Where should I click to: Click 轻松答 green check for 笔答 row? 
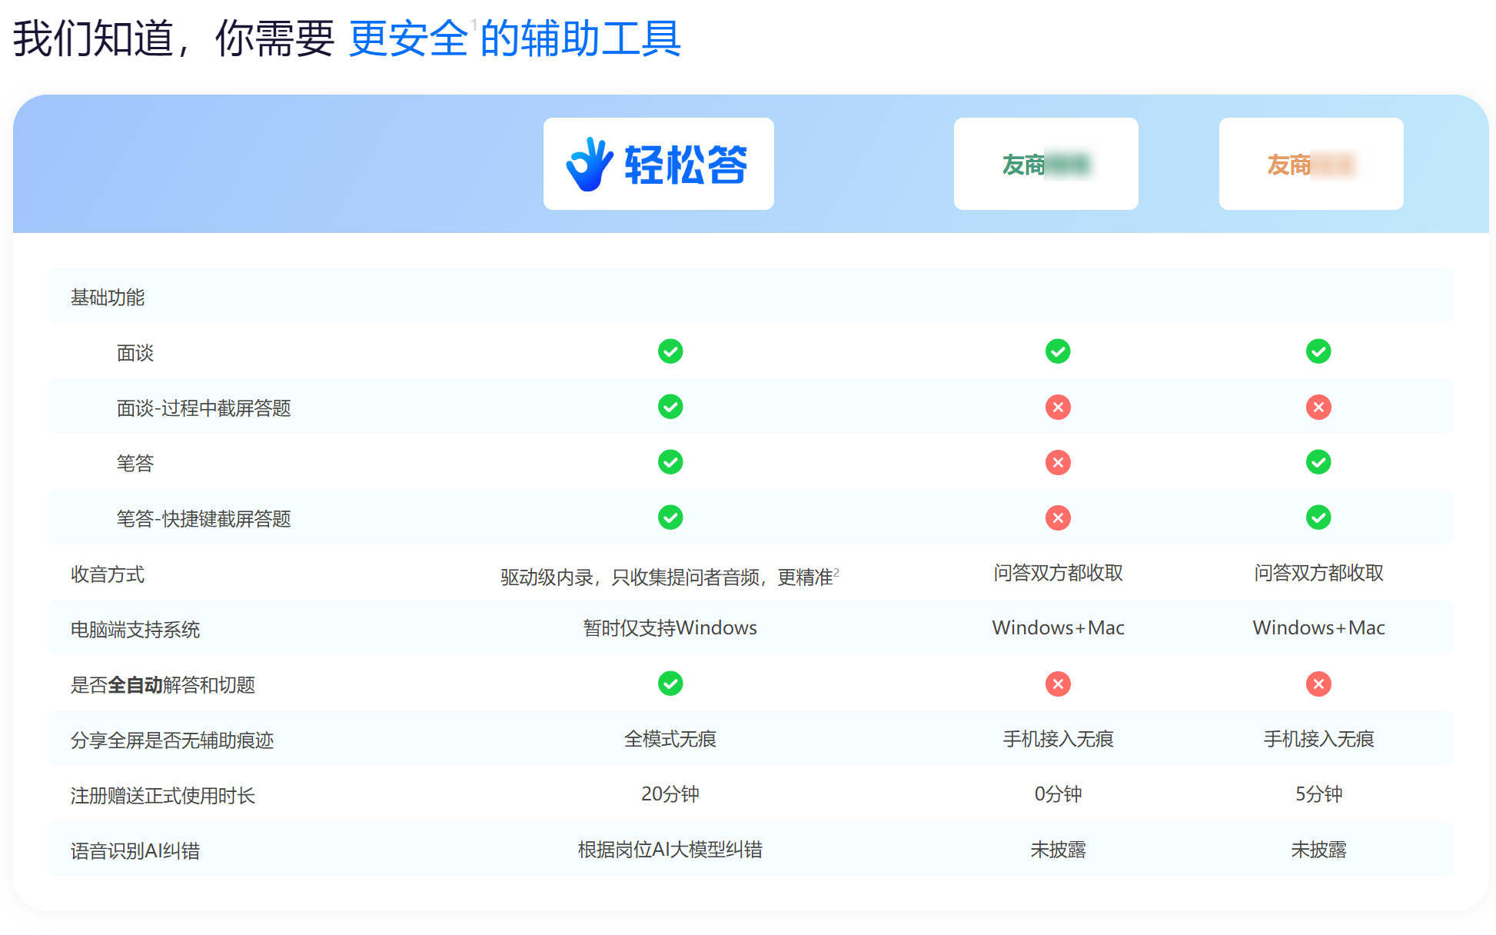coord(670,462)
